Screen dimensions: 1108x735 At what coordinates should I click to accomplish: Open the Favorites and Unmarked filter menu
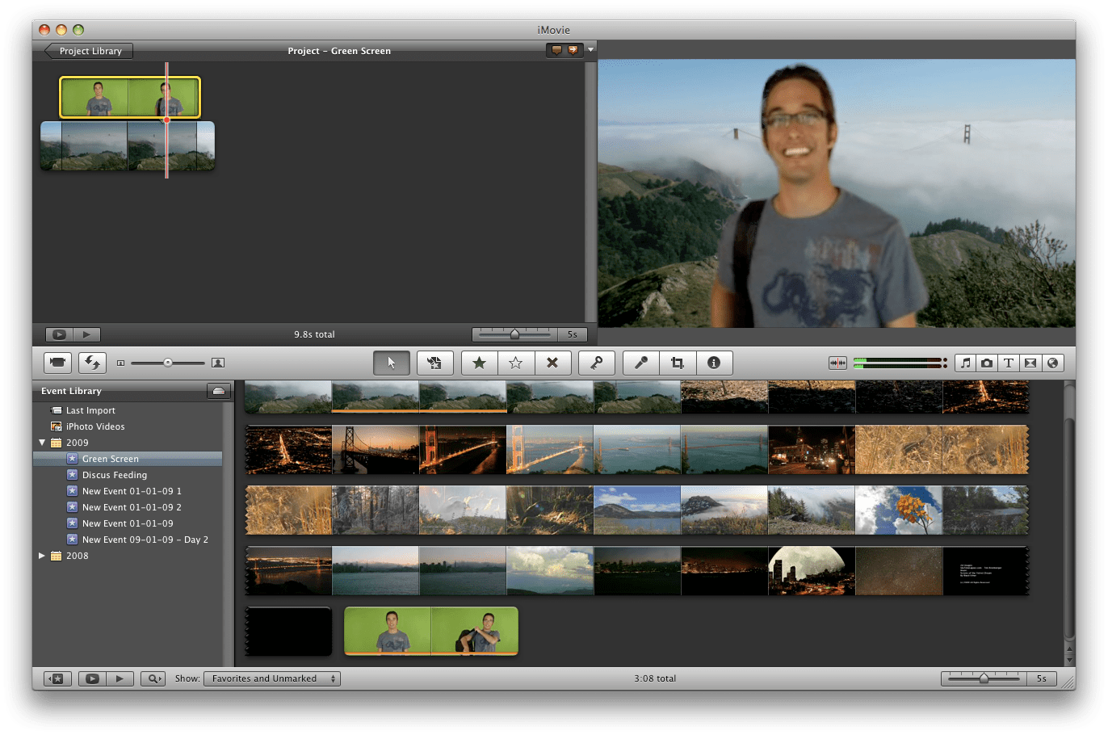click(x=271, y=678)
